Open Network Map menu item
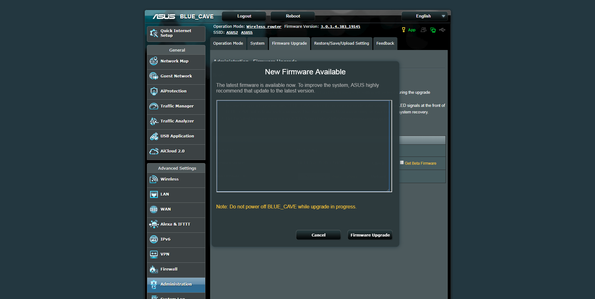Screen dimensions: 595x299 (176, 62)
